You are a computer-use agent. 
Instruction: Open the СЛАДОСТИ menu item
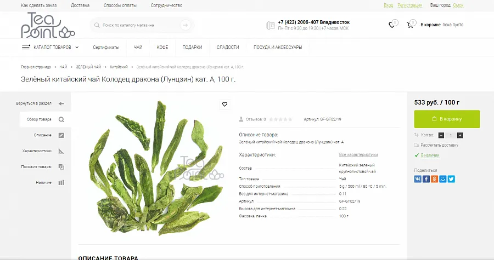[228, 48]
